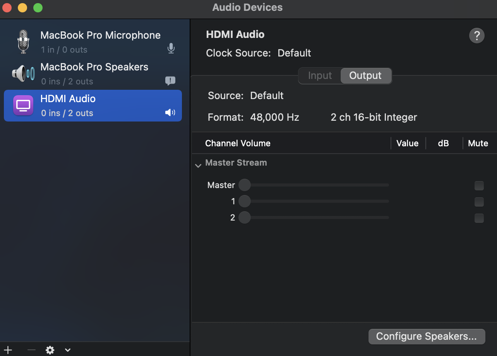Click the purple HDMI Audio display icon
Screen dimensions: 497x356
(23, 105)
